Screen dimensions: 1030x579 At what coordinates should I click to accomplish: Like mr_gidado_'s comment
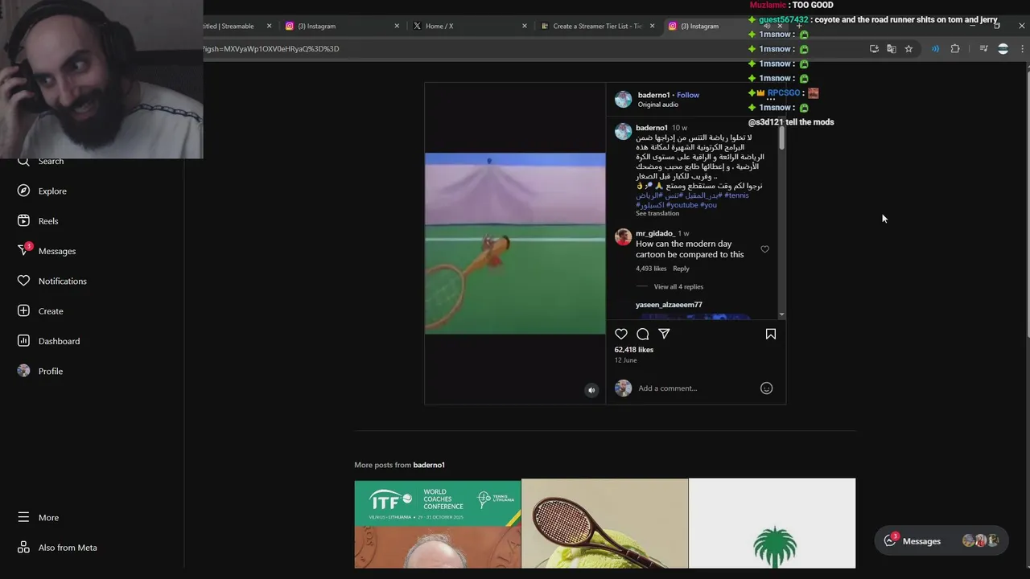764,249
